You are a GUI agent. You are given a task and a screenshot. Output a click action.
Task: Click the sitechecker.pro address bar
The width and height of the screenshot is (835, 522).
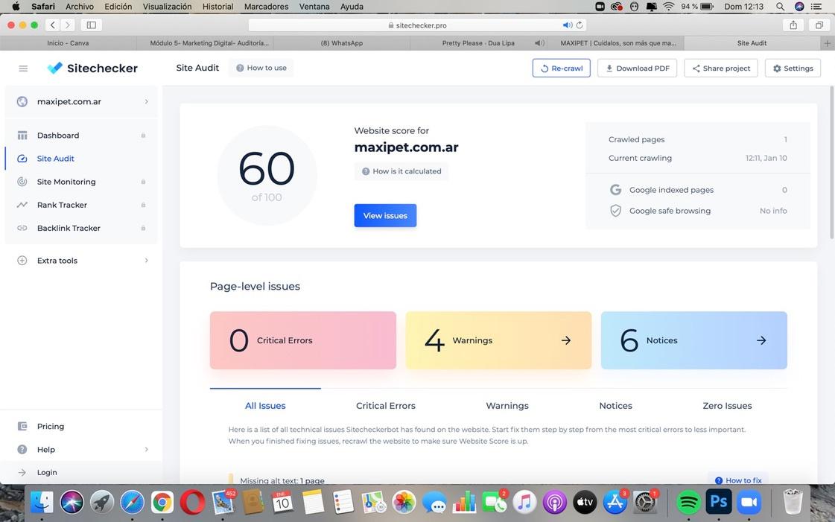417,25
